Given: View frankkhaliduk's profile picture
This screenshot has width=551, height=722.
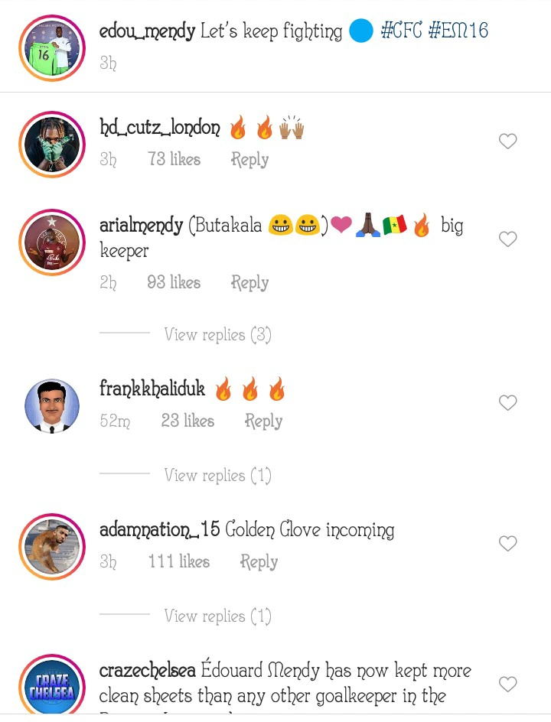Looking at the screenshot, I should [52, 405].
